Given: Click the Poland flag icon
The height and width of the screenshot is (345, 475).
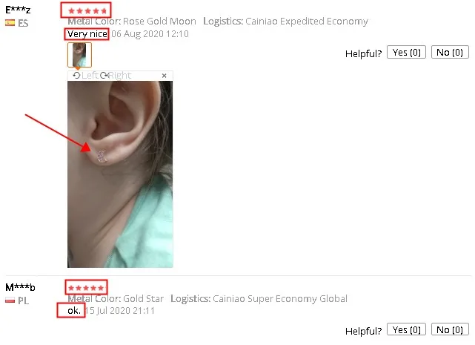Looking at the screenshot, I should (10, 300).
